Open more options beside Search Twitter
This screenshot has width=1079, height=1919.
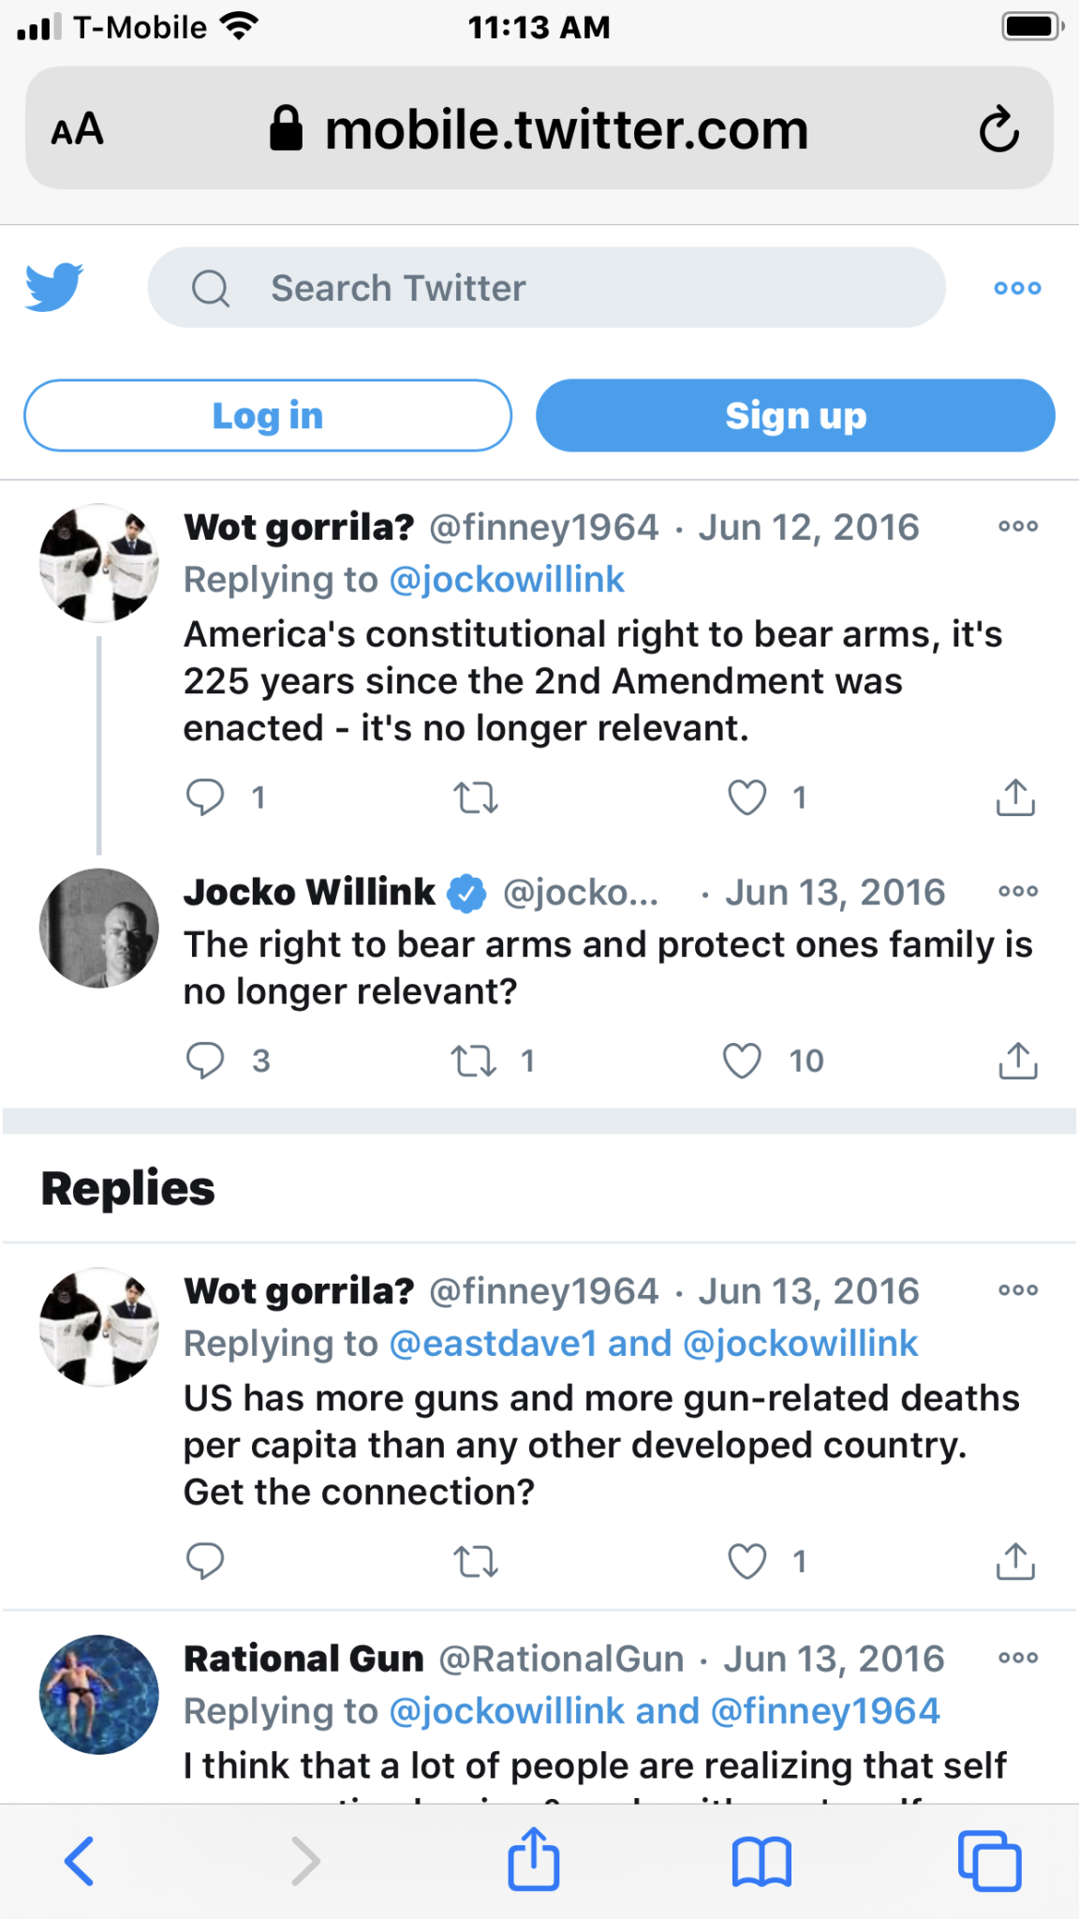click(x=1017, y=288)
